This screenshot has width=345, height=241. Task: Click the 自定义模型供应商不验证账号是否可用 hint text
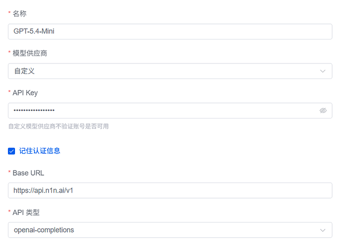[x=58, y=126]
